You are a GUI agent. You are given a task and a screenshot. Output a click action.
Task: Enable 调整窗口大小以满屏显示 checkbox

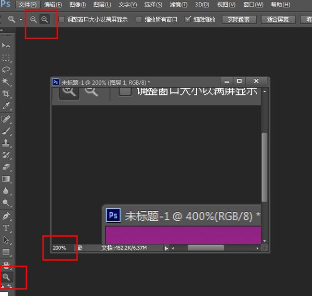[62, 19]
